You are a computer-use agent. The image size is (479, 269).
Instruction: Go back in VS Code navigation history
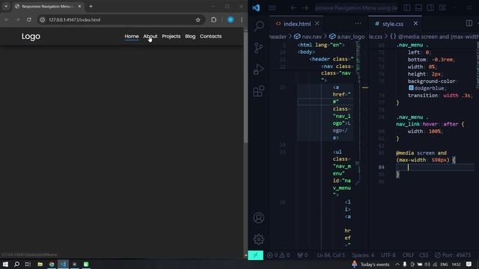click(293, 8)
